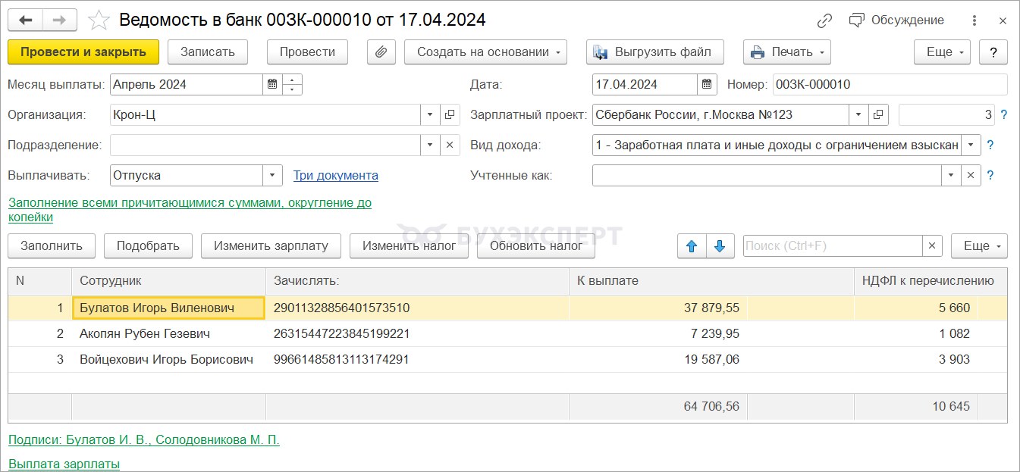Viewport: 1020px width, 472px height.
Task: Open calendar for Месяц выплаты field
Action: (x=272, y=85)
